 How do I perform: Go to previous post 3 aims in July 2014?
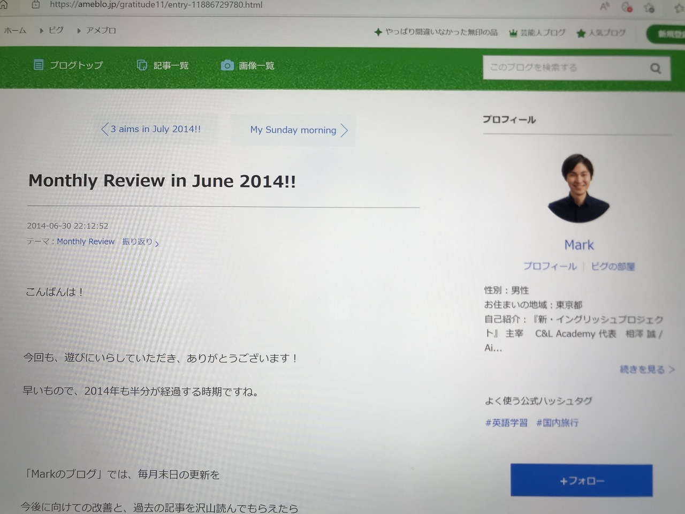(151, 129)
